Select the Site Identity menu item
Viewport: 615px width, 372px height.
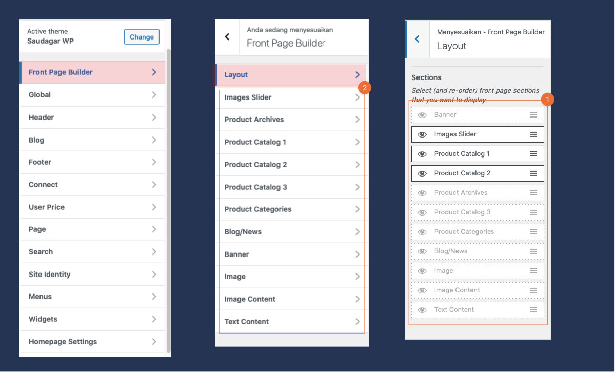pyautogui.click(x=92, y=274)
